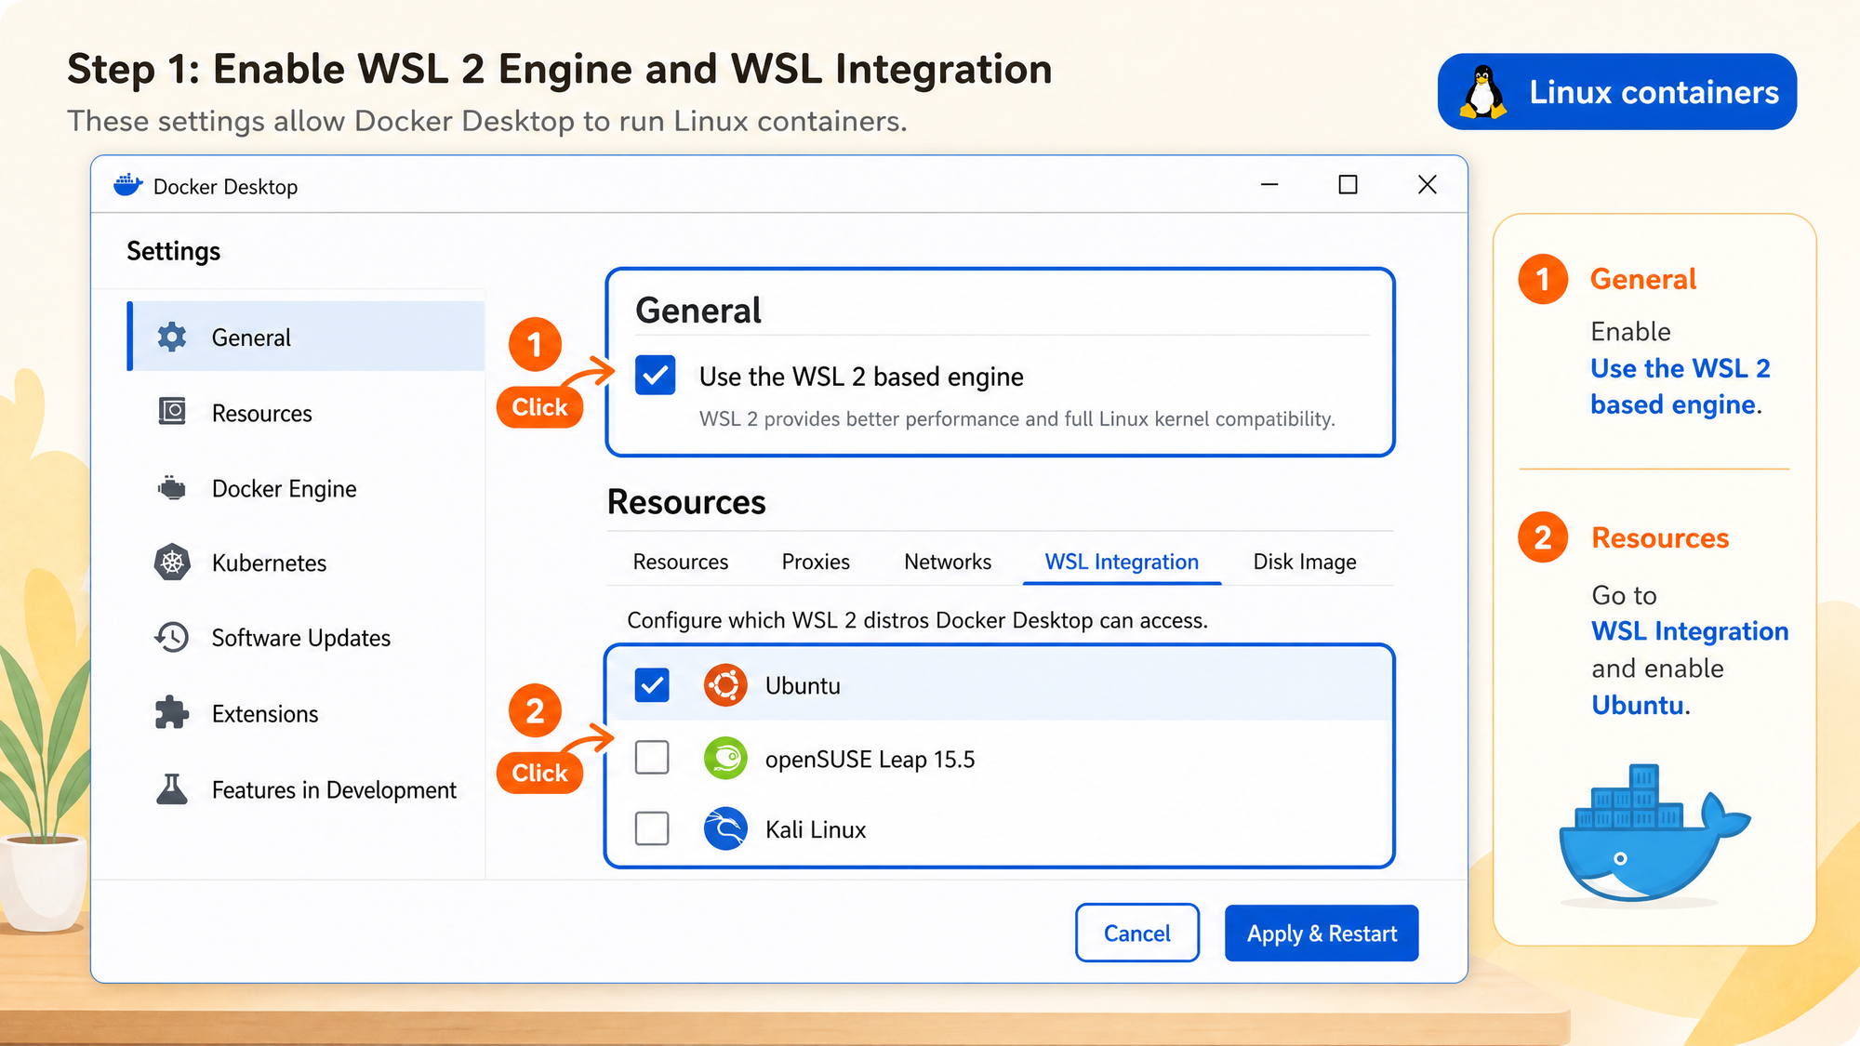Open Software Updates via the clock icon
Viewport: 1860px width, 1046px height.
172,638
